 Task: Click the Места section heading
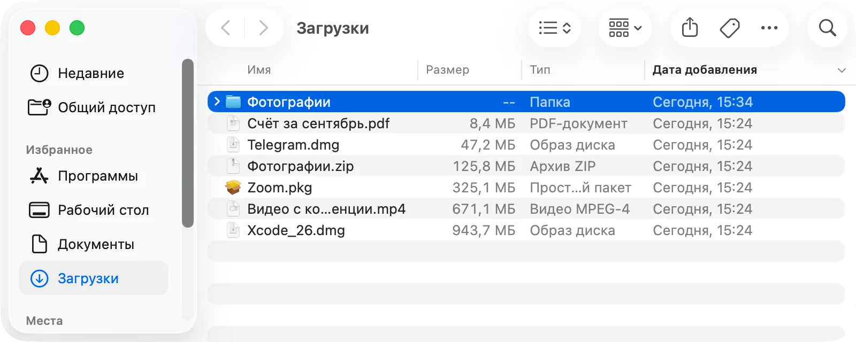coord(44,321)
